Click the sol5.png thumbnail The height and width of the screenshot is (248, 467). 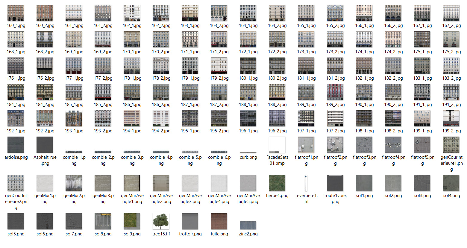click(x=16, y=221)
